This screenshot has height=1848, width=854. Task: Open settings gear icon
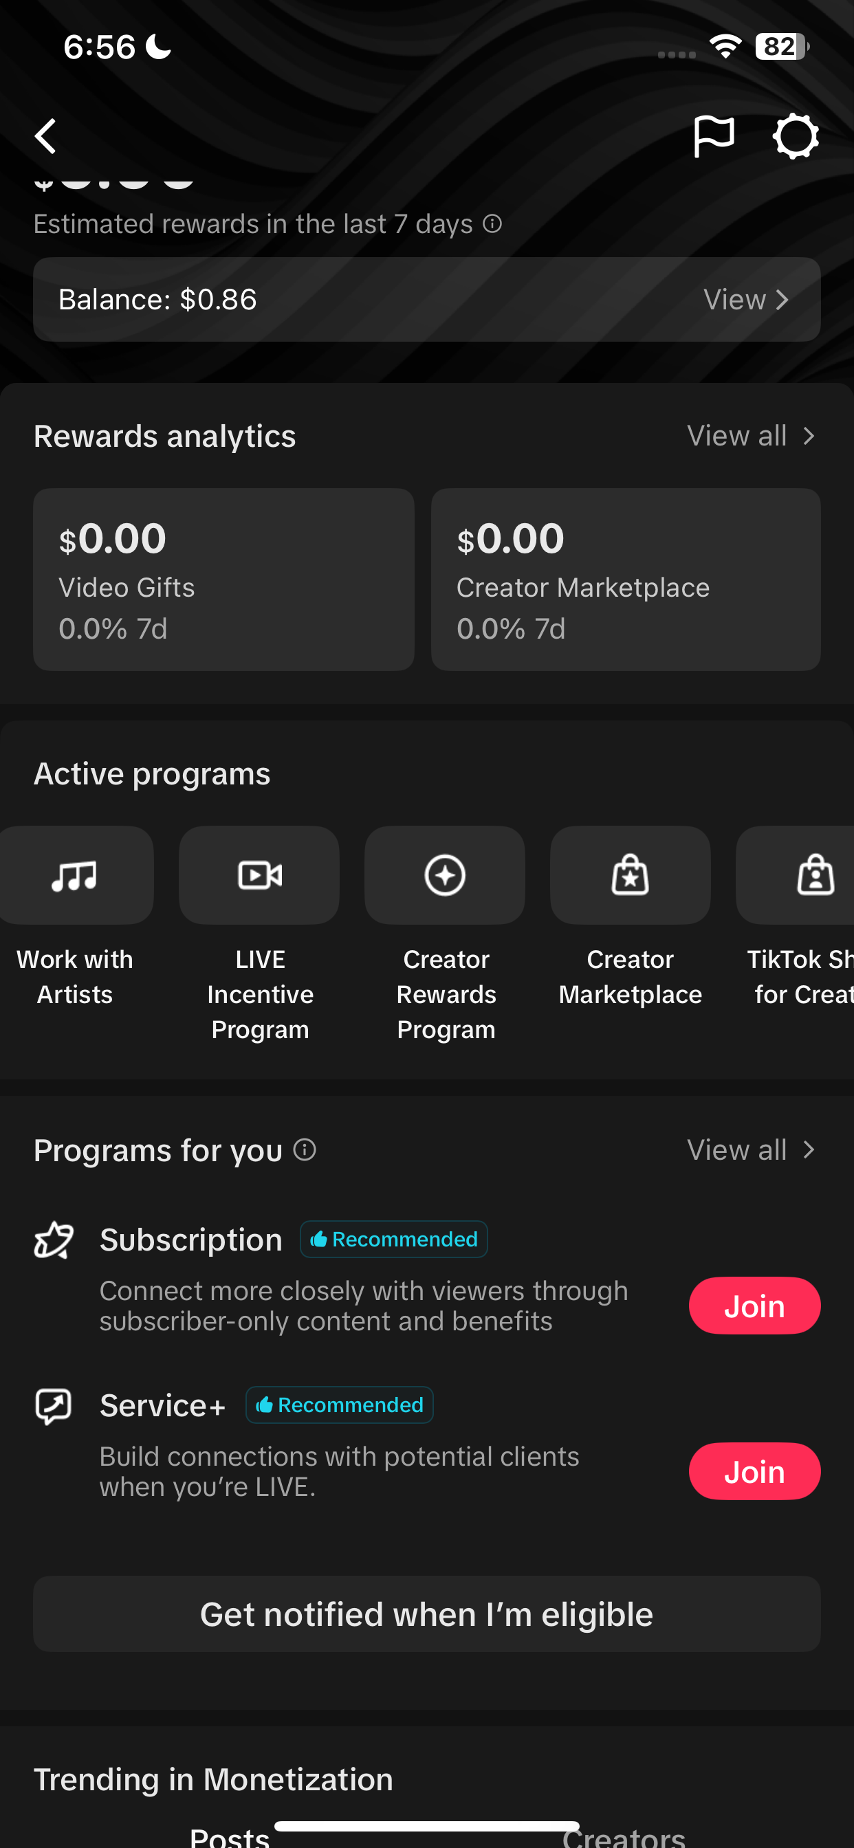tap(795, 136)
